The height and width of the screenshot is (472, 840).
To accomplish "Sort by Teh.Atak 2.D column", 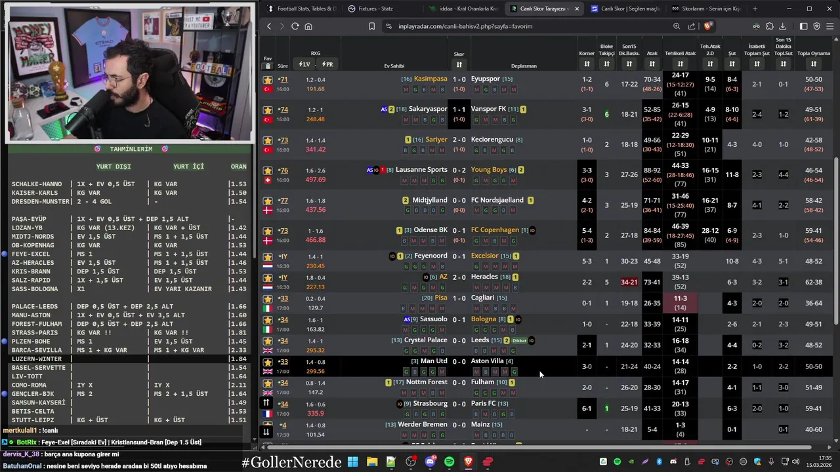I will pyautogui.click(x=709, y=64).
